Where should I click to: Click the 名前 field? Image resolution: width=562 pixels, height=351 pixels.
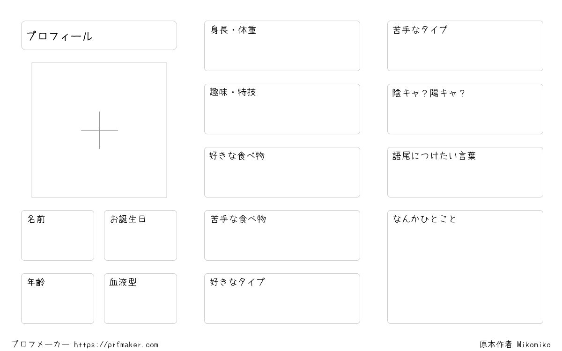(58, 235)
